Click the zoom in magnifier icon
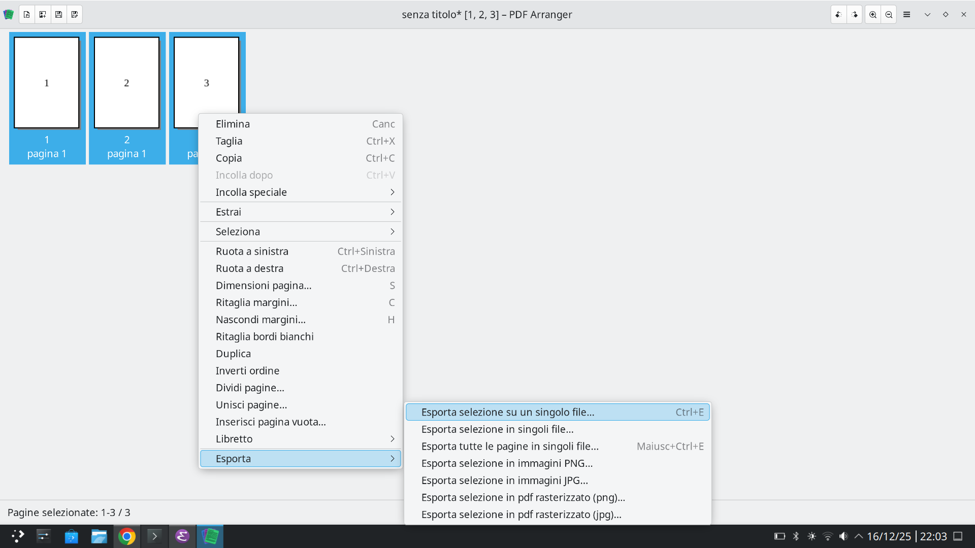 point(873,15)
